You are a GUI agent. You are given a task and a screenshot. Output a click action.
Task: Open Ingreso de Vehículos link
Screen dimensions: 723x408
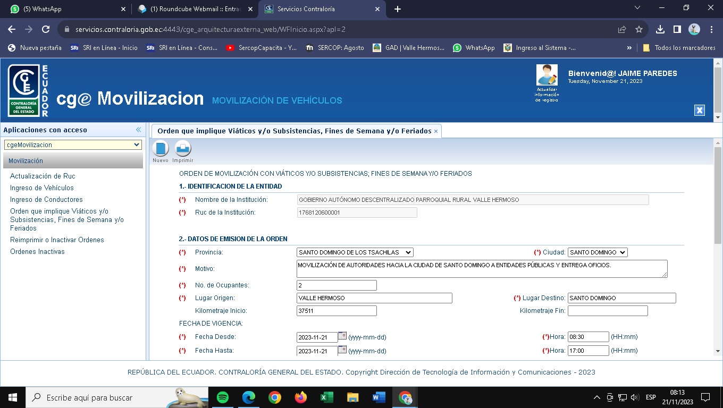(x=42, y=188)
